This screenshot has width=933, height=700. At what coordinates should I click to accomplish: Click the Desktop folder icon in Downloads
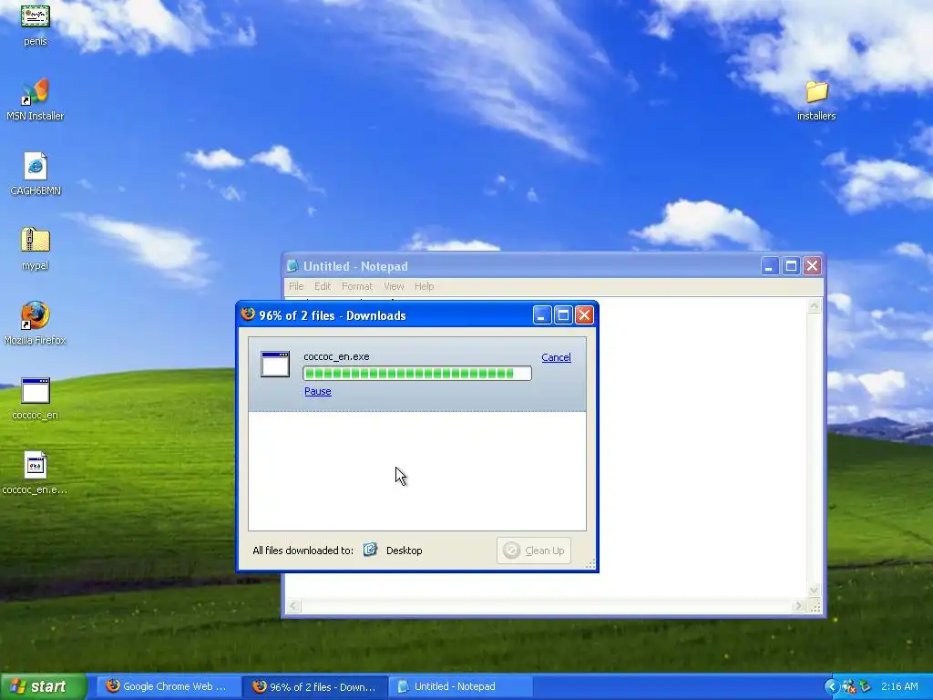pyautogui.click(x=370, y=550)
